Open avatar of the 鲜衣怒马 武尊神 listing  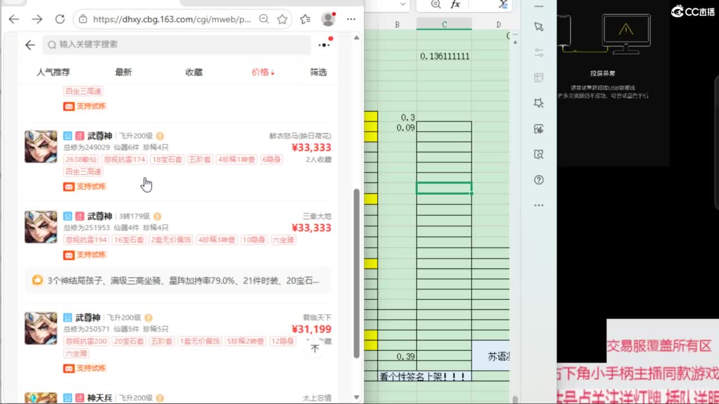(x=40, y=146)
